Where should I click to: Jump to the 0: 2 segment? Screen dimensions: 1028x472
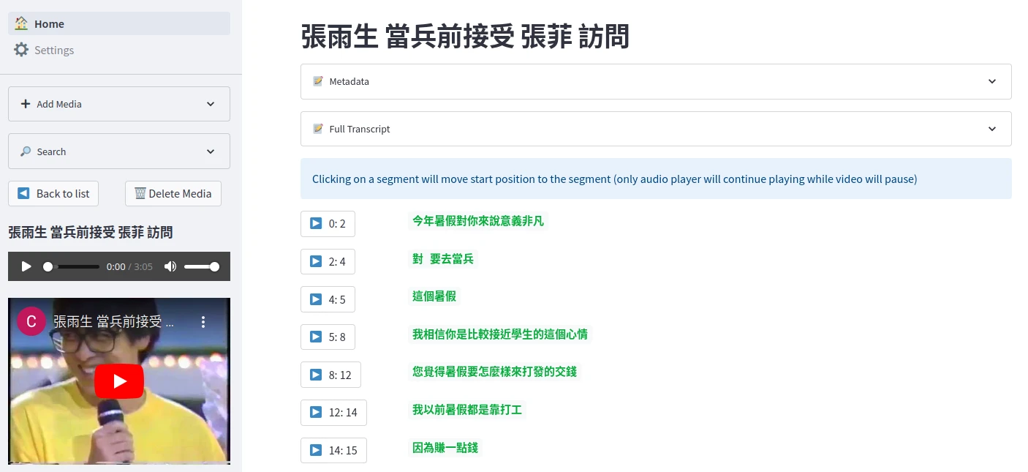(328, 224)
